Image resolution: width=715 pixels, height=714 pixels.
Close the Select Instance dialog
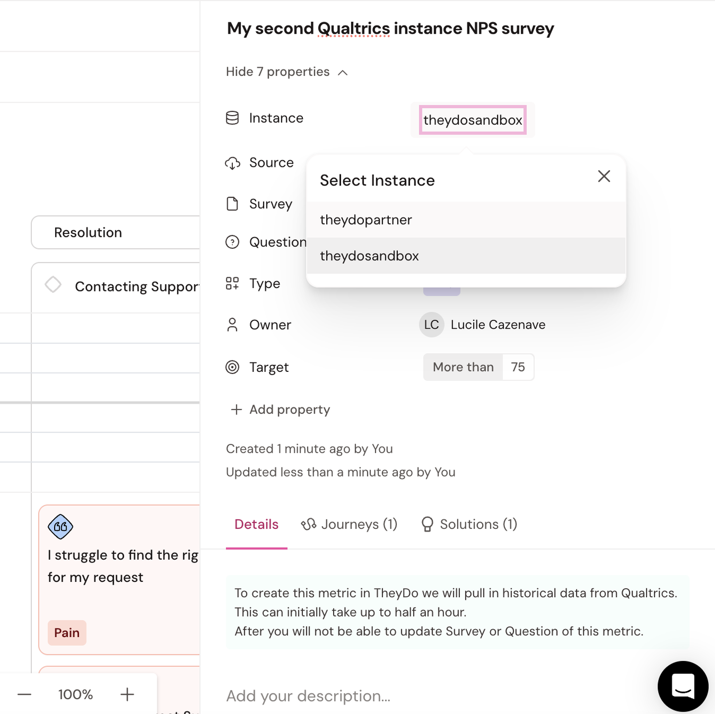(604, 176)
